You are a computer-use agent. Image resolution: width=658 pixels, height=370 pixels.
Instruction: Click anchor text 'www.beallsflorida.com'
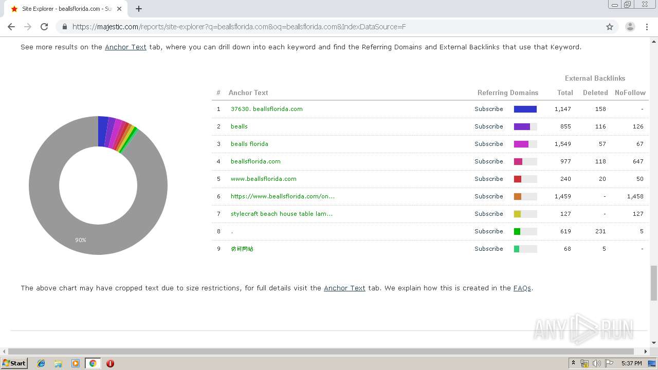pos(264,179)
